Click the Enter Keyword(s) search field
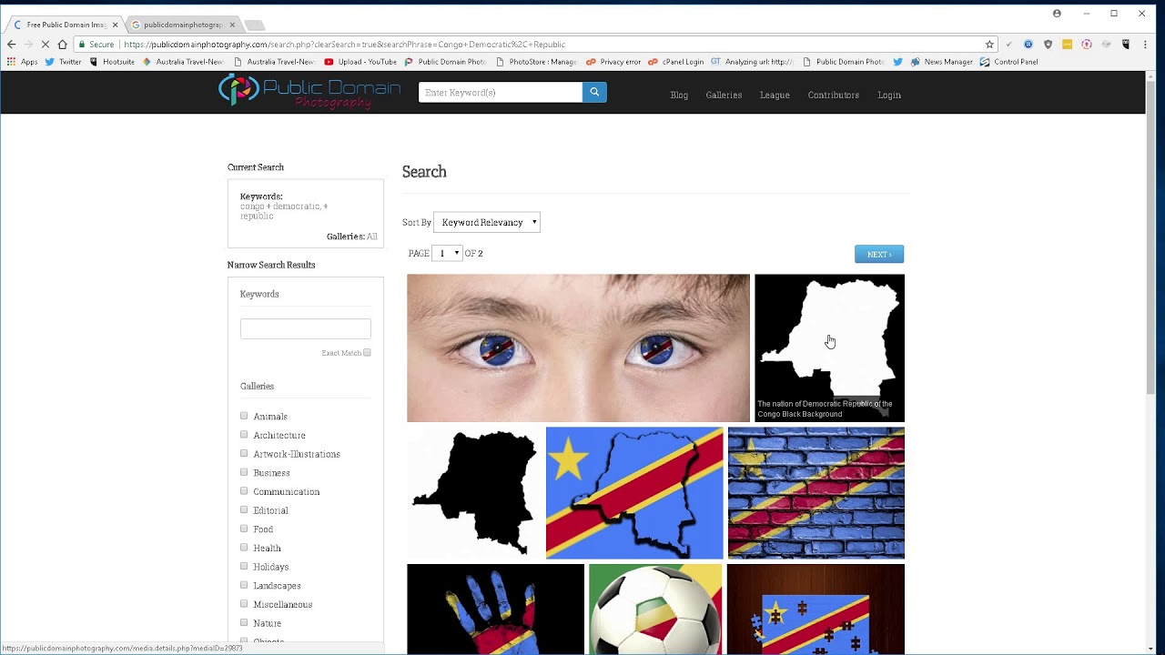The width and height of the screenshot is (1165, 655). tap(500, 92)
